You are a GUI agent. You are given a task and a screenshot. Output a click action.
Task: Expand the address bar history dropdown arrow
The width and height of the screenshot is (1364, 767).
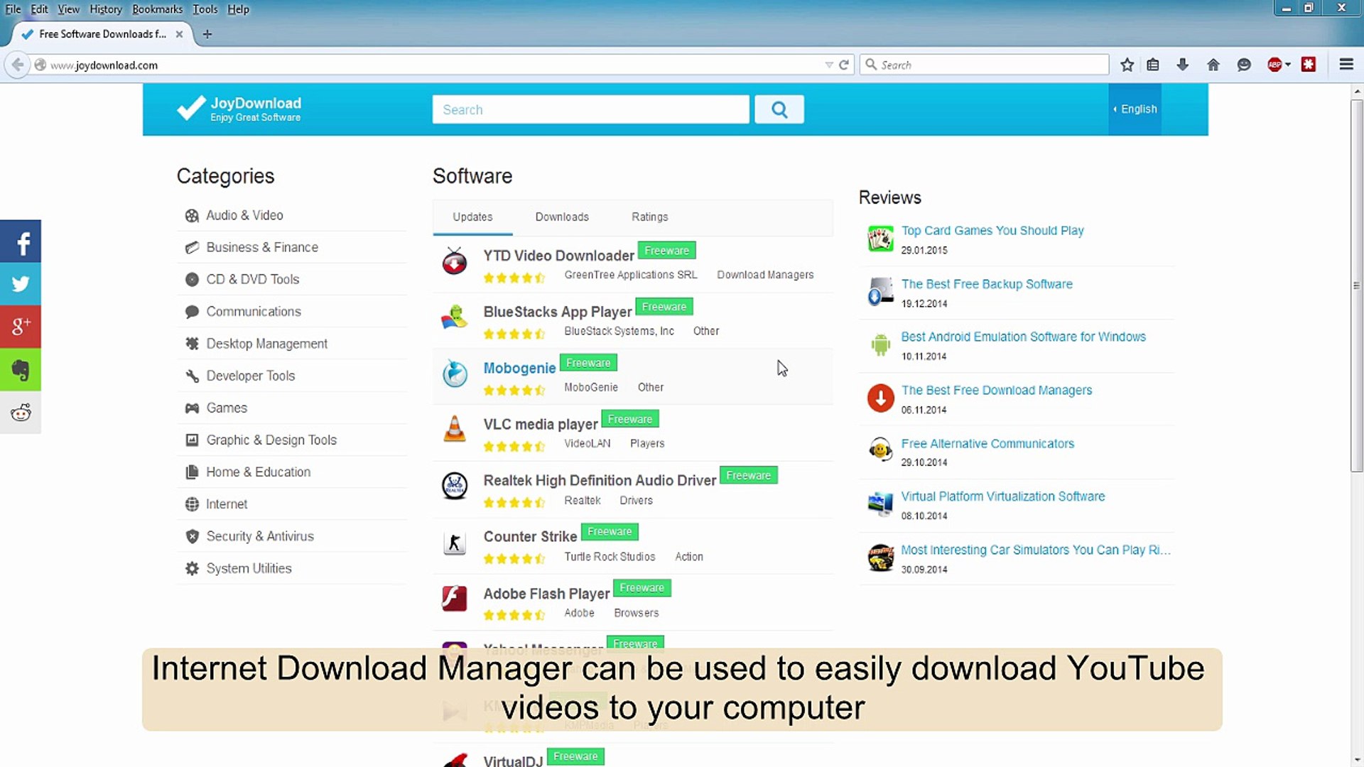click(x=829, y=65)
